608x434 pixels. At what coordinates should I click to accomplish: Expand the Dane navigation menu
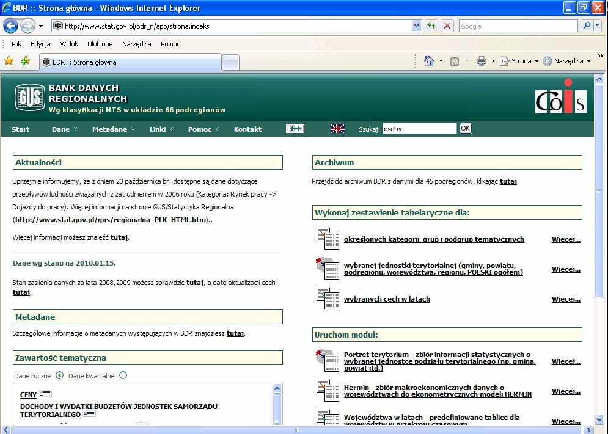click(x=64, y=129)
